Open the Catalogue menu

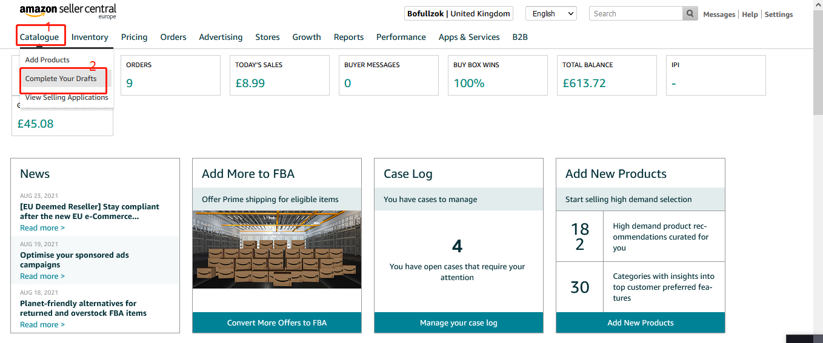39,37
